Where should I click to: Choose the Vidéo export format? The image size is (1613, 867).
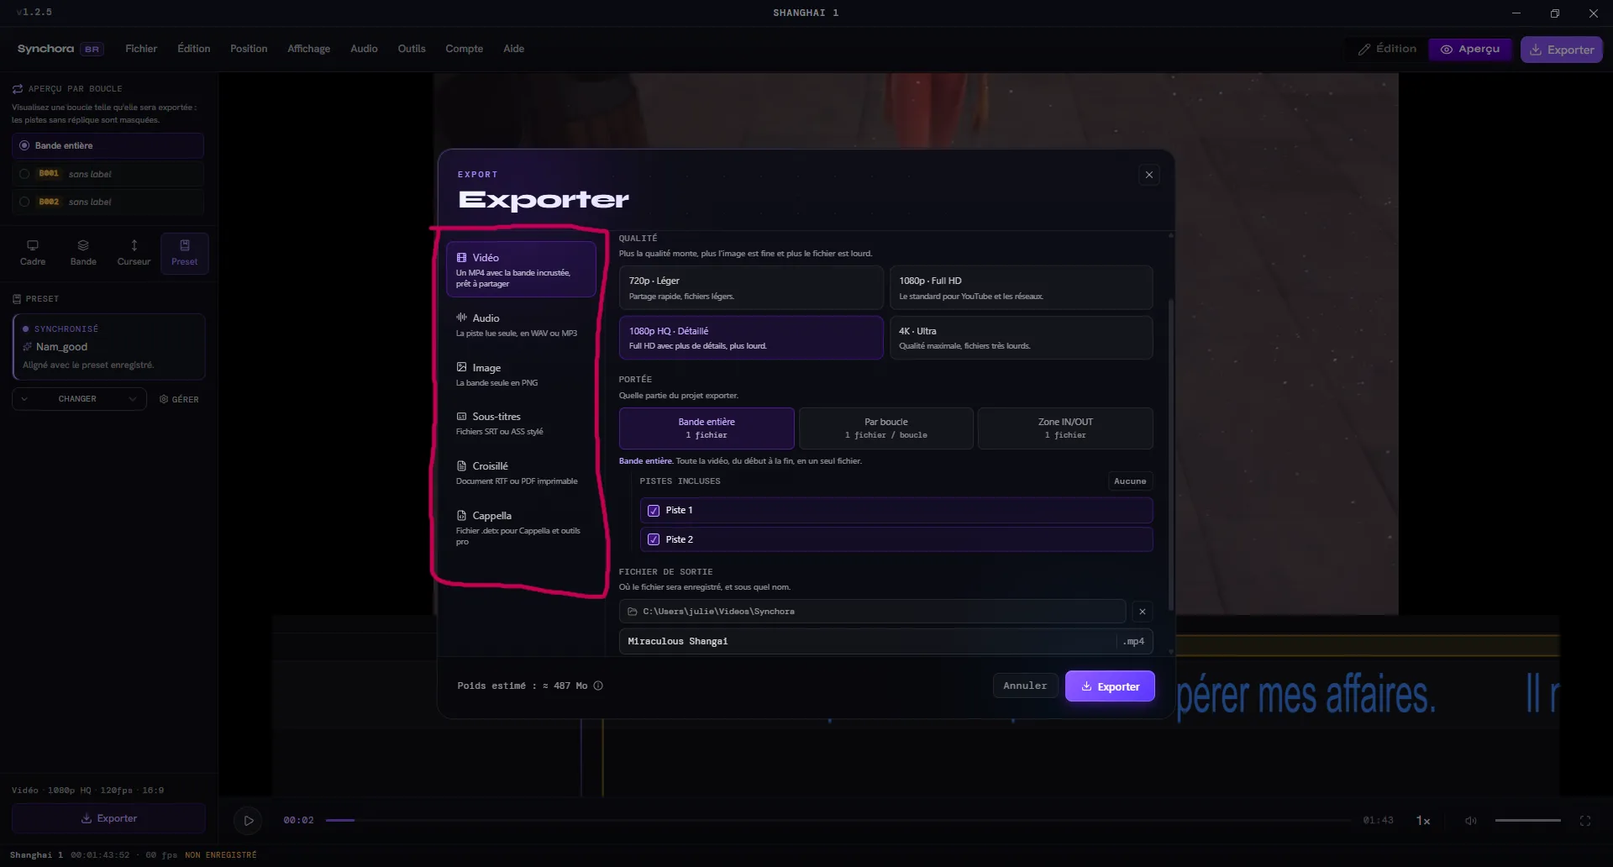(x=521, y=270)
